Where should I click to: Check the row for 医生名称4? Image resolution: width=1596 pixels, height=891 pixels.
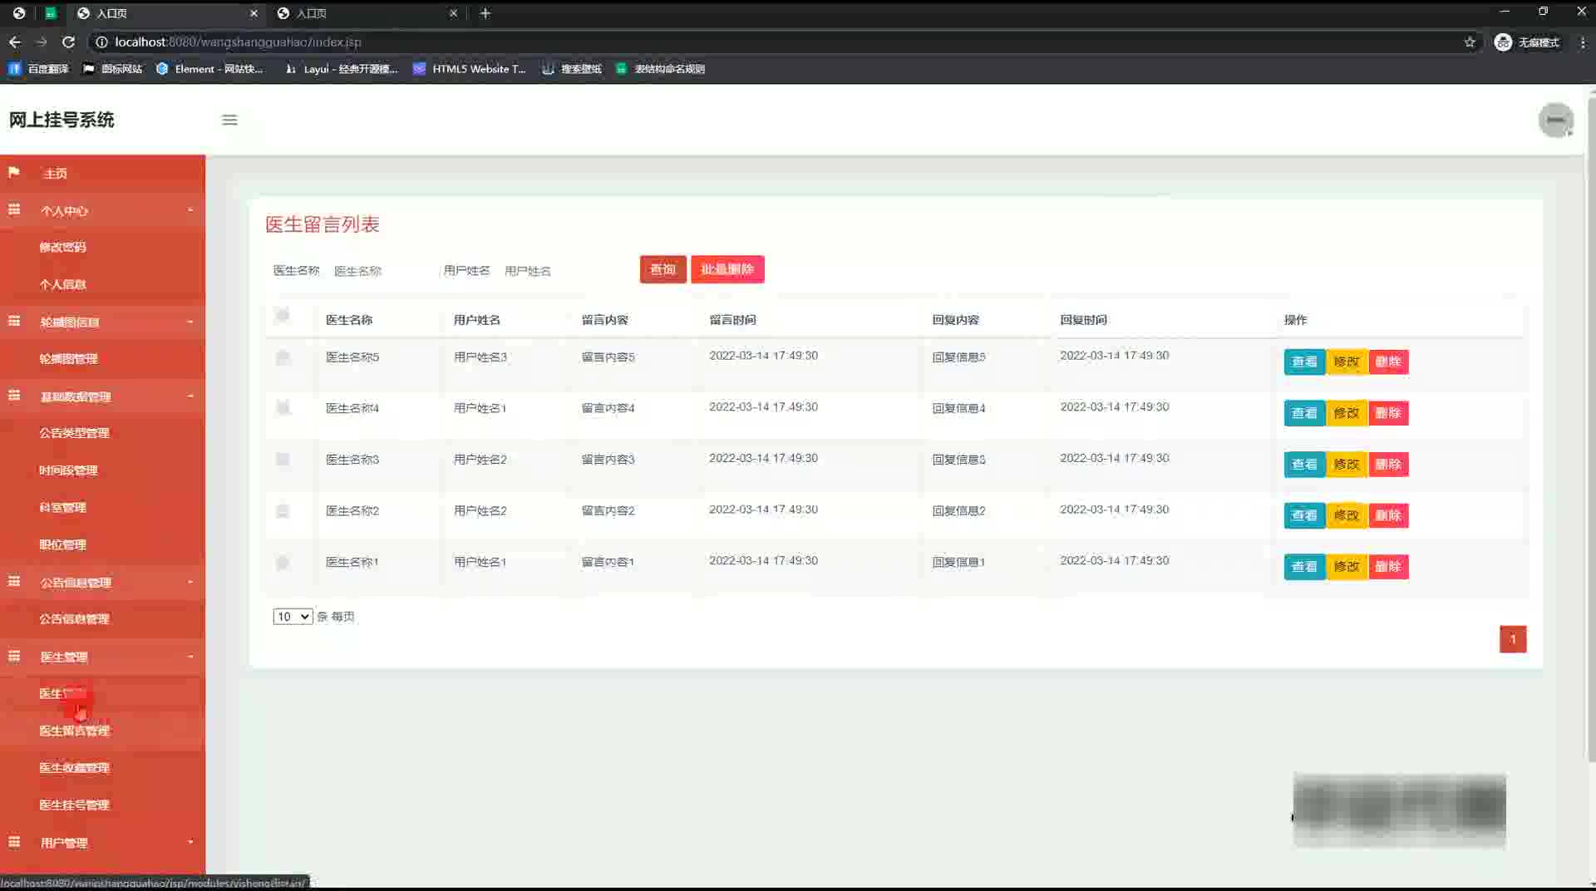coord(283,407)
